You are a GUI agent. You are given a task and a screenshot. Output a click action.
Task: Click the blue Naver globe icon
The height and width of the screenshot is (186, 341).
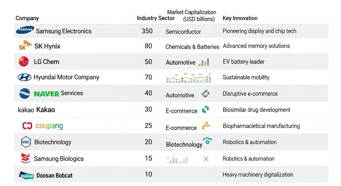(25, 94)
